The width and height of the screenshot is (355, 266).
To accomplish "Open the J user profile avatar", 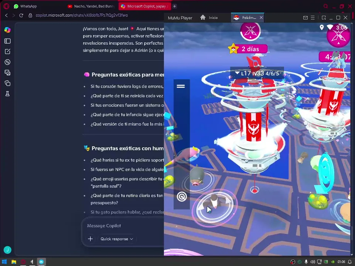I will 7,250.
